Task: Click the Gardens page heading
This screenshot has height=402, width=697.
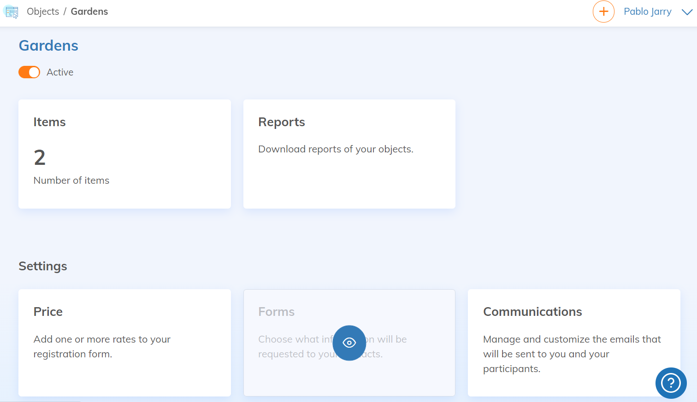Action: coord(48,46)
